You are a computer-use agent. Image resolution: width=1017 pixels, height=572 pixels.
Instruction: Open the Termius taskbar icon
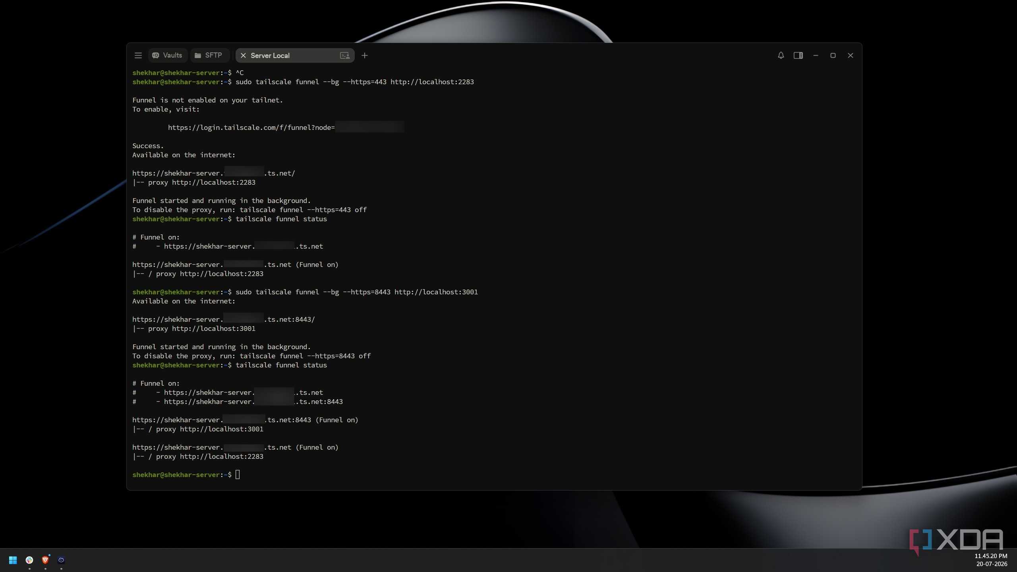pyautogui.click(x=61, y=560)
